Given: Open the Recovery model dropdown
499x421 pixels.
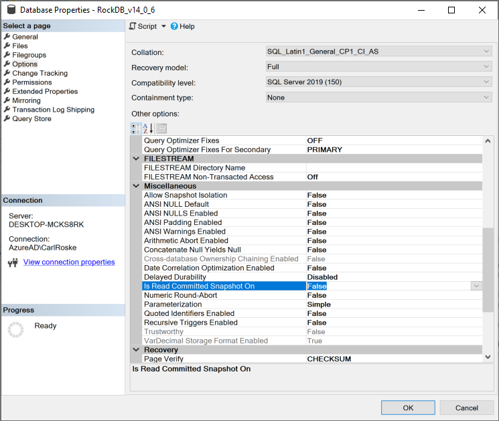Looking at the screenshot, I should coord(378,66).
